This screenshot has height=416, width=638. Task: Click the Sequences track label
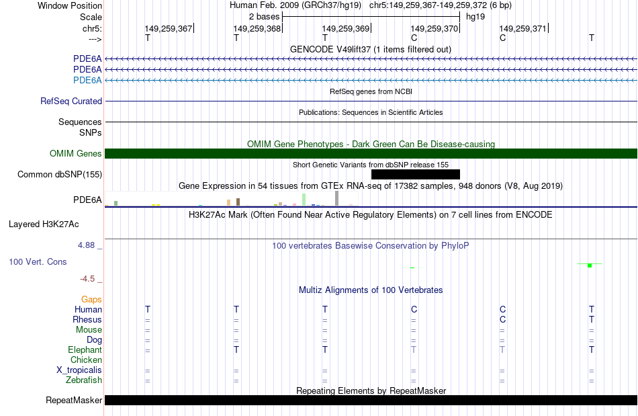pyautogui.click(x=80, y=122)
